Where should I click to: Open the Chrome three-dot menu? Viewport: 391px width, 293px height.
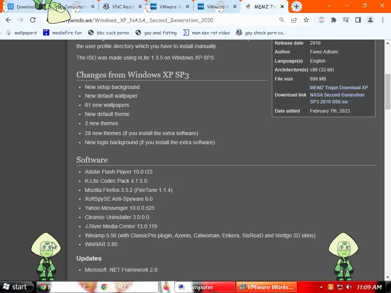[383, 20]
